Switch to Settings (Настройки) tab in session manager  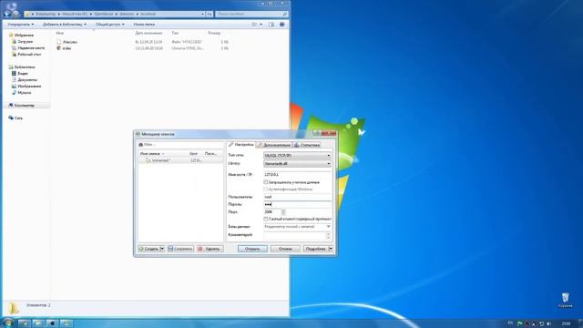pyautogui.click(x=240, y=145)
